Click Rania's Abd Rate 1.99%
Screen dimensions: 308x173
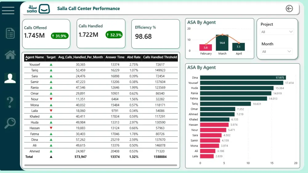click(134, 88)
